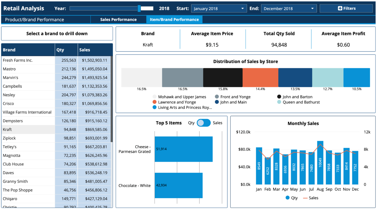Open the Start month dropdown

click(219, 8)
